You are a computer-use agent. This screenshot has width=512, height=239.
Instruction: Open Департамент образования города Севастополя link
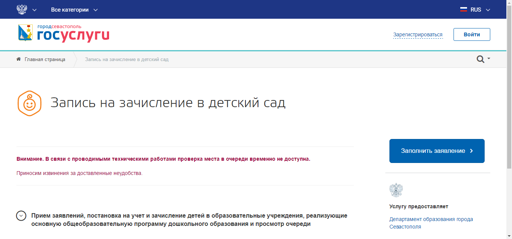pyautogui.click(x=431, y=223)
